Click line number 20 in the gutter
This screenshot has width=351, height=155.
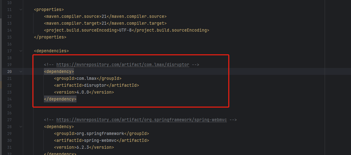[x=9, y=71]
